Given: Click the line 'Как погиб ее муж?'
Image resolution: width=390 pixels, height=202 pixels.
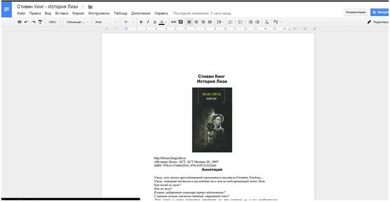Looking at the screenshot, I should click(167, 185).
